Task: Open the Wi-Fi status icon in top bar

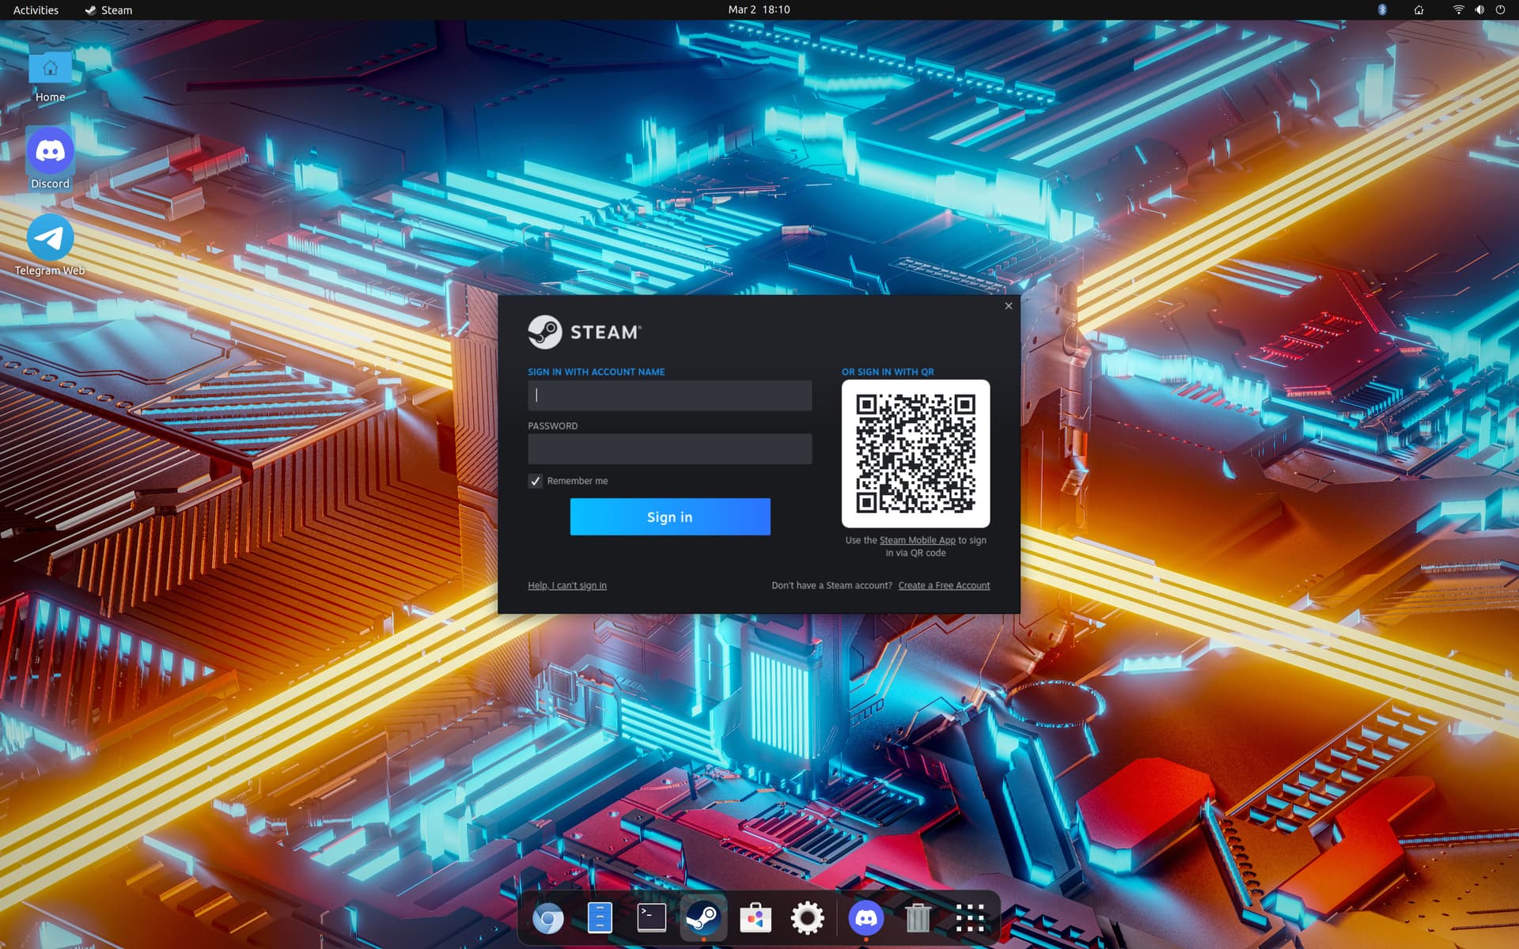Action: [1458, 9]
